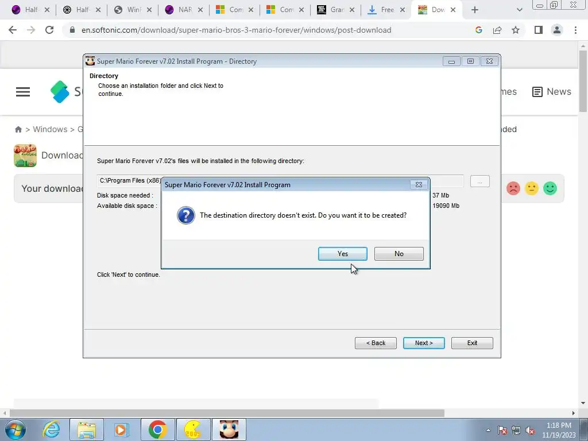Go to Softonic home breadcrumb icon

pos(18,129)
